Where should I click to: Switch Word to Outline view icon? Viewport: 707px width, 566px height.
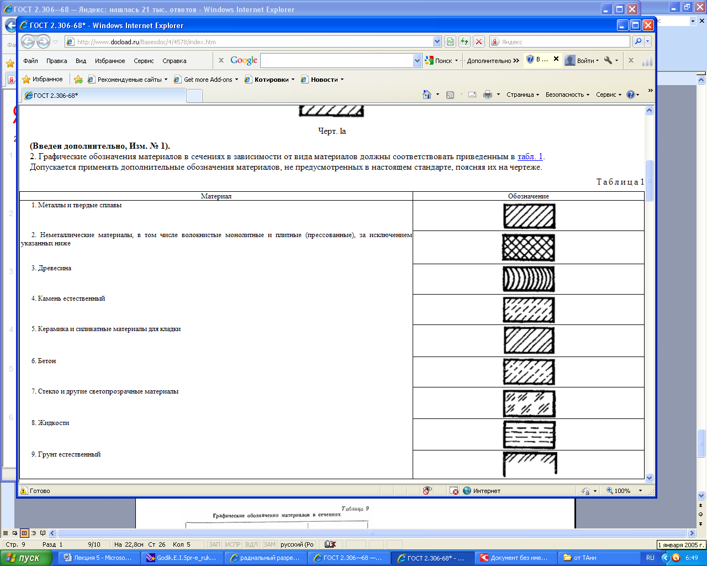[x=34, y=533]
